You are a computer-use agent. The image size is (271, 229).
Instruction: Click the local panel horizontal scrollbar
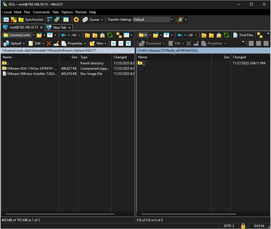click(x=59, y=214)
